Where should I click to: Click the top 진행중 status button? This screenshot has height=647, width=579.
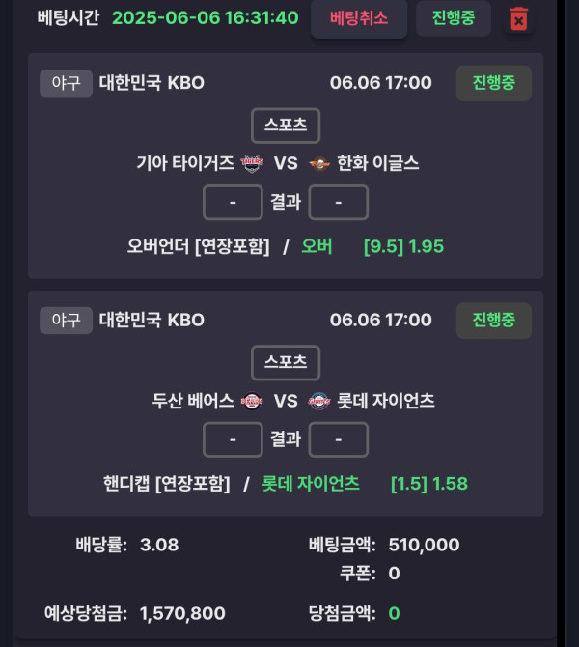(454, 18)
